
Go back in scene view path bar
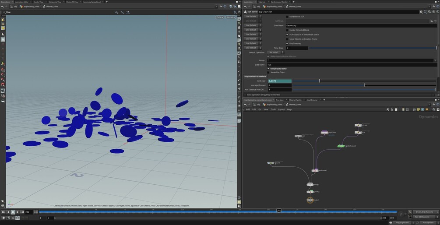coord(2,6)
